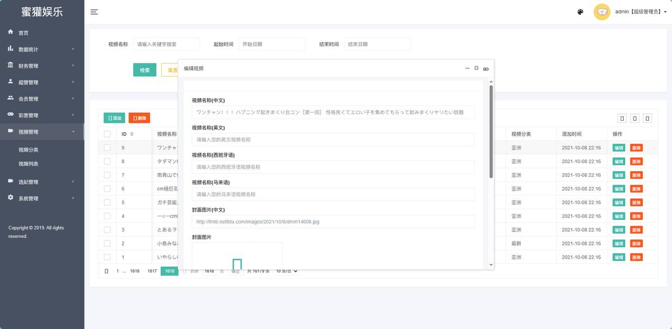Click the first table toolbar icon above 操作 column
Screen dimensions: 672x329
pos(622,118)
